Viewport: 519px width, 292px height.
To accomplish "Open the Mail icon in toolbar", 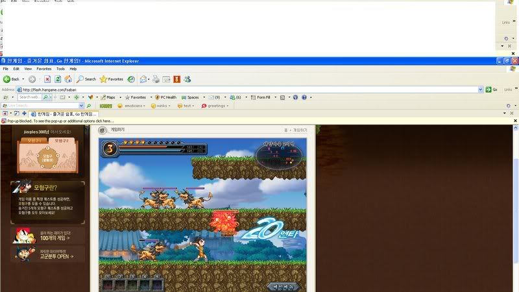I will (x=143, y=79).
